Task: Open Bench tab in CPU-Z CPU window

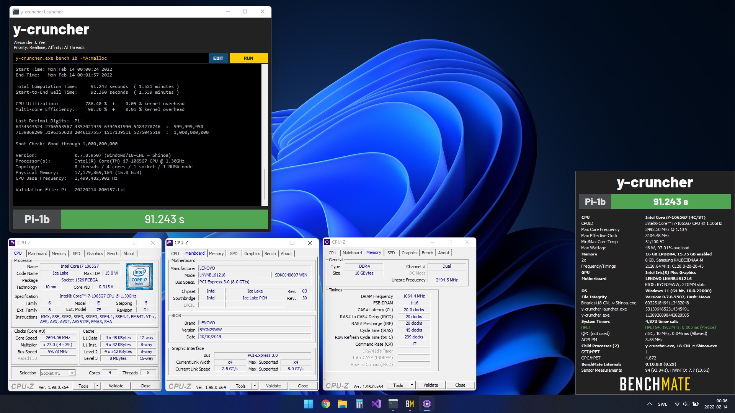Action: coord(113,254)
